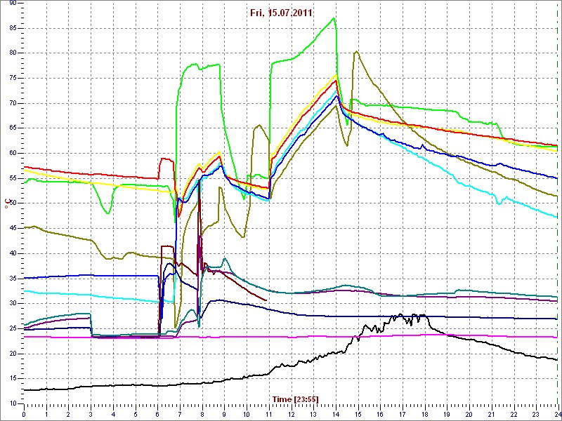Click hour 6 on the time axis
562x421 pixels.
[x=157, y=414]
